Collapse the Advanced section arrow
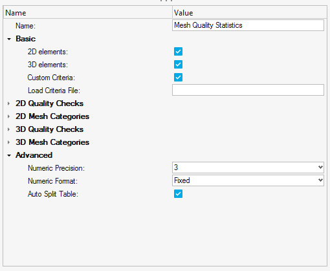330x271 pixels. coord(9,155)
